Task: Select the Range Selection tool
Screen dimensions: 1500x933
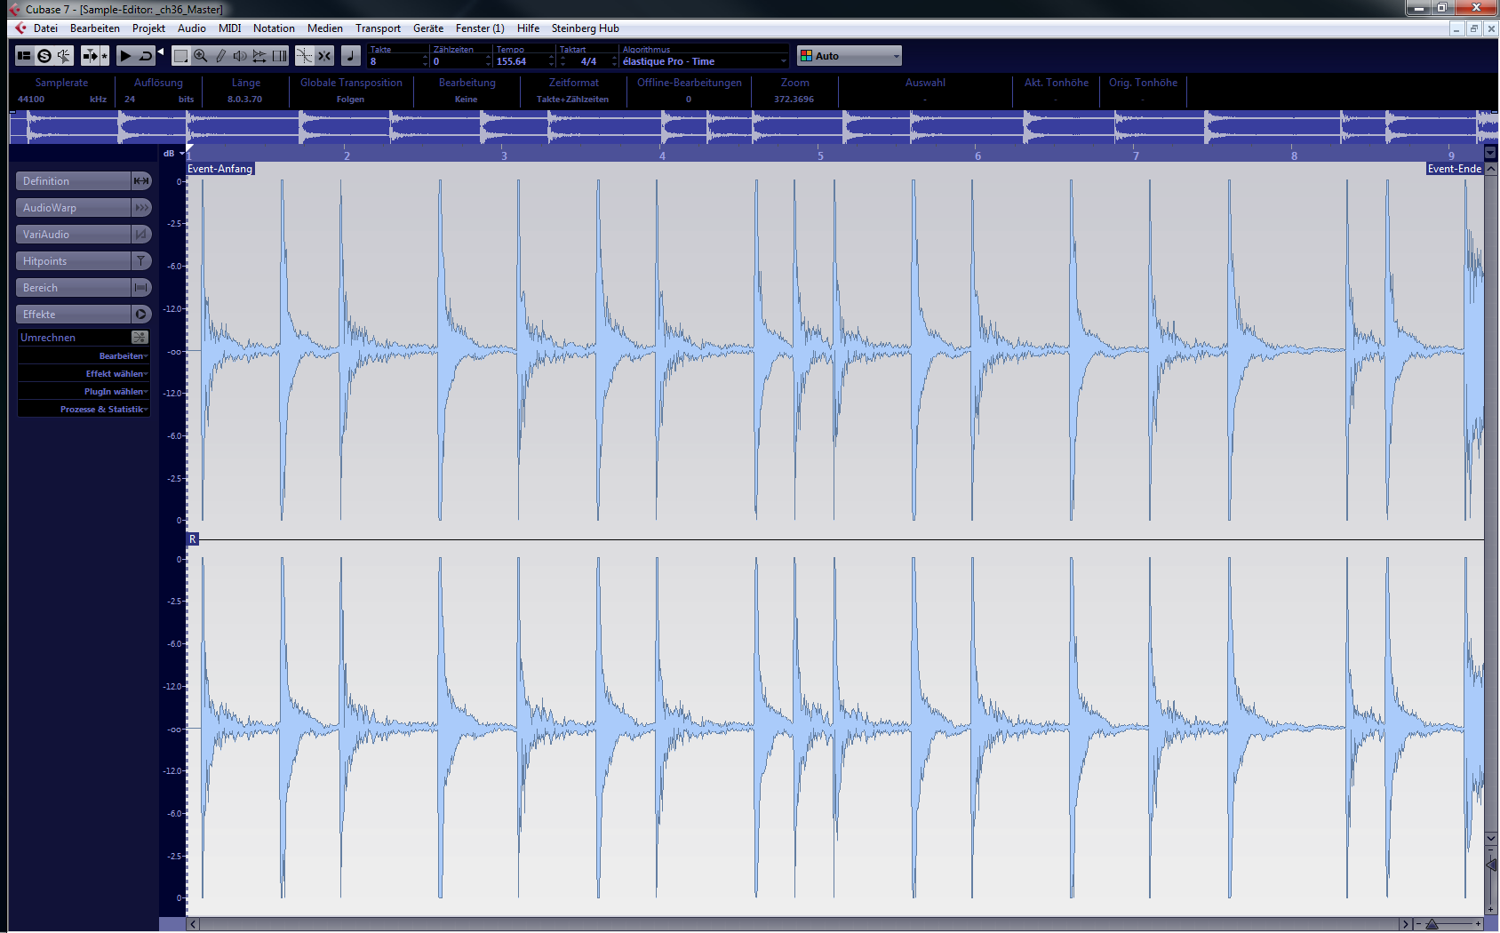Action: pyautogui.click(x=180, y=56)
